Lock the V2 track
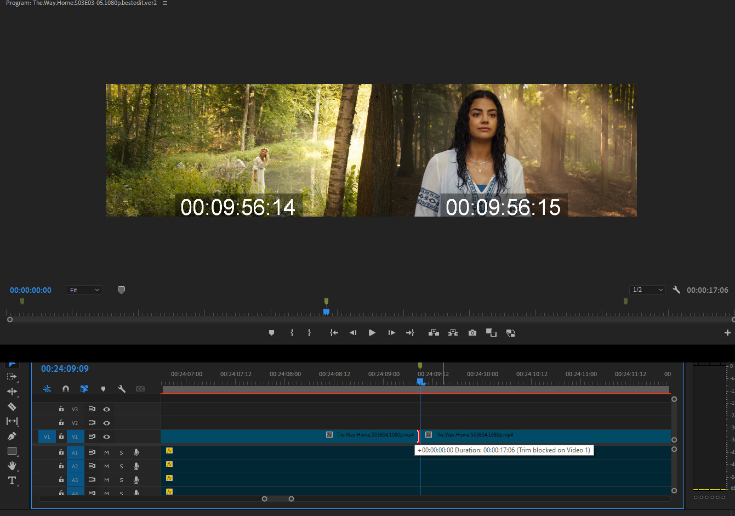The height and width of the screenshot is (516, 735). (x=61, y=423)
